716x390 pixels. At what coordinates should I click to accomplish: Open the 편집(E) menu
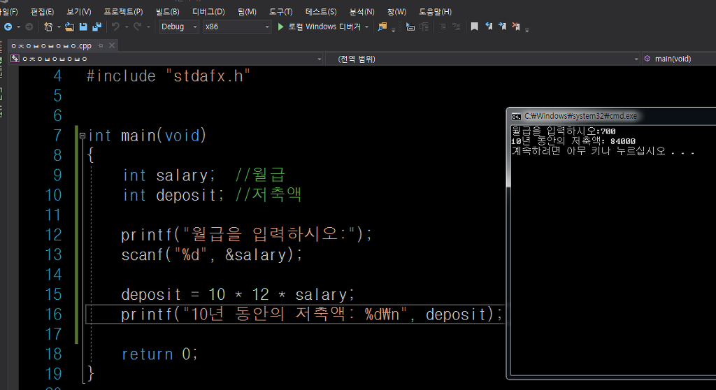(42, 11)
